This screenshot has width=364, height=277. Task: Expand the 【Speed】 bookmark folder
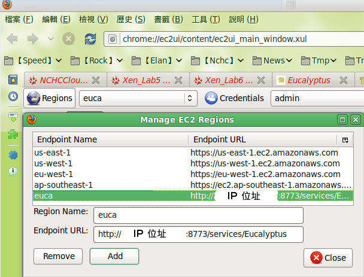pyautogui.click(x=33, y=60)
